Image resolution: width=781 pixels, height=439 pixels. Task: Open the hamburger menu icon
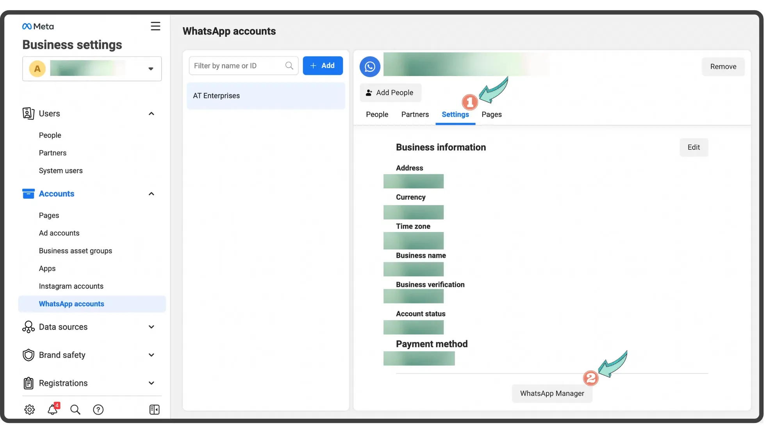155,26
